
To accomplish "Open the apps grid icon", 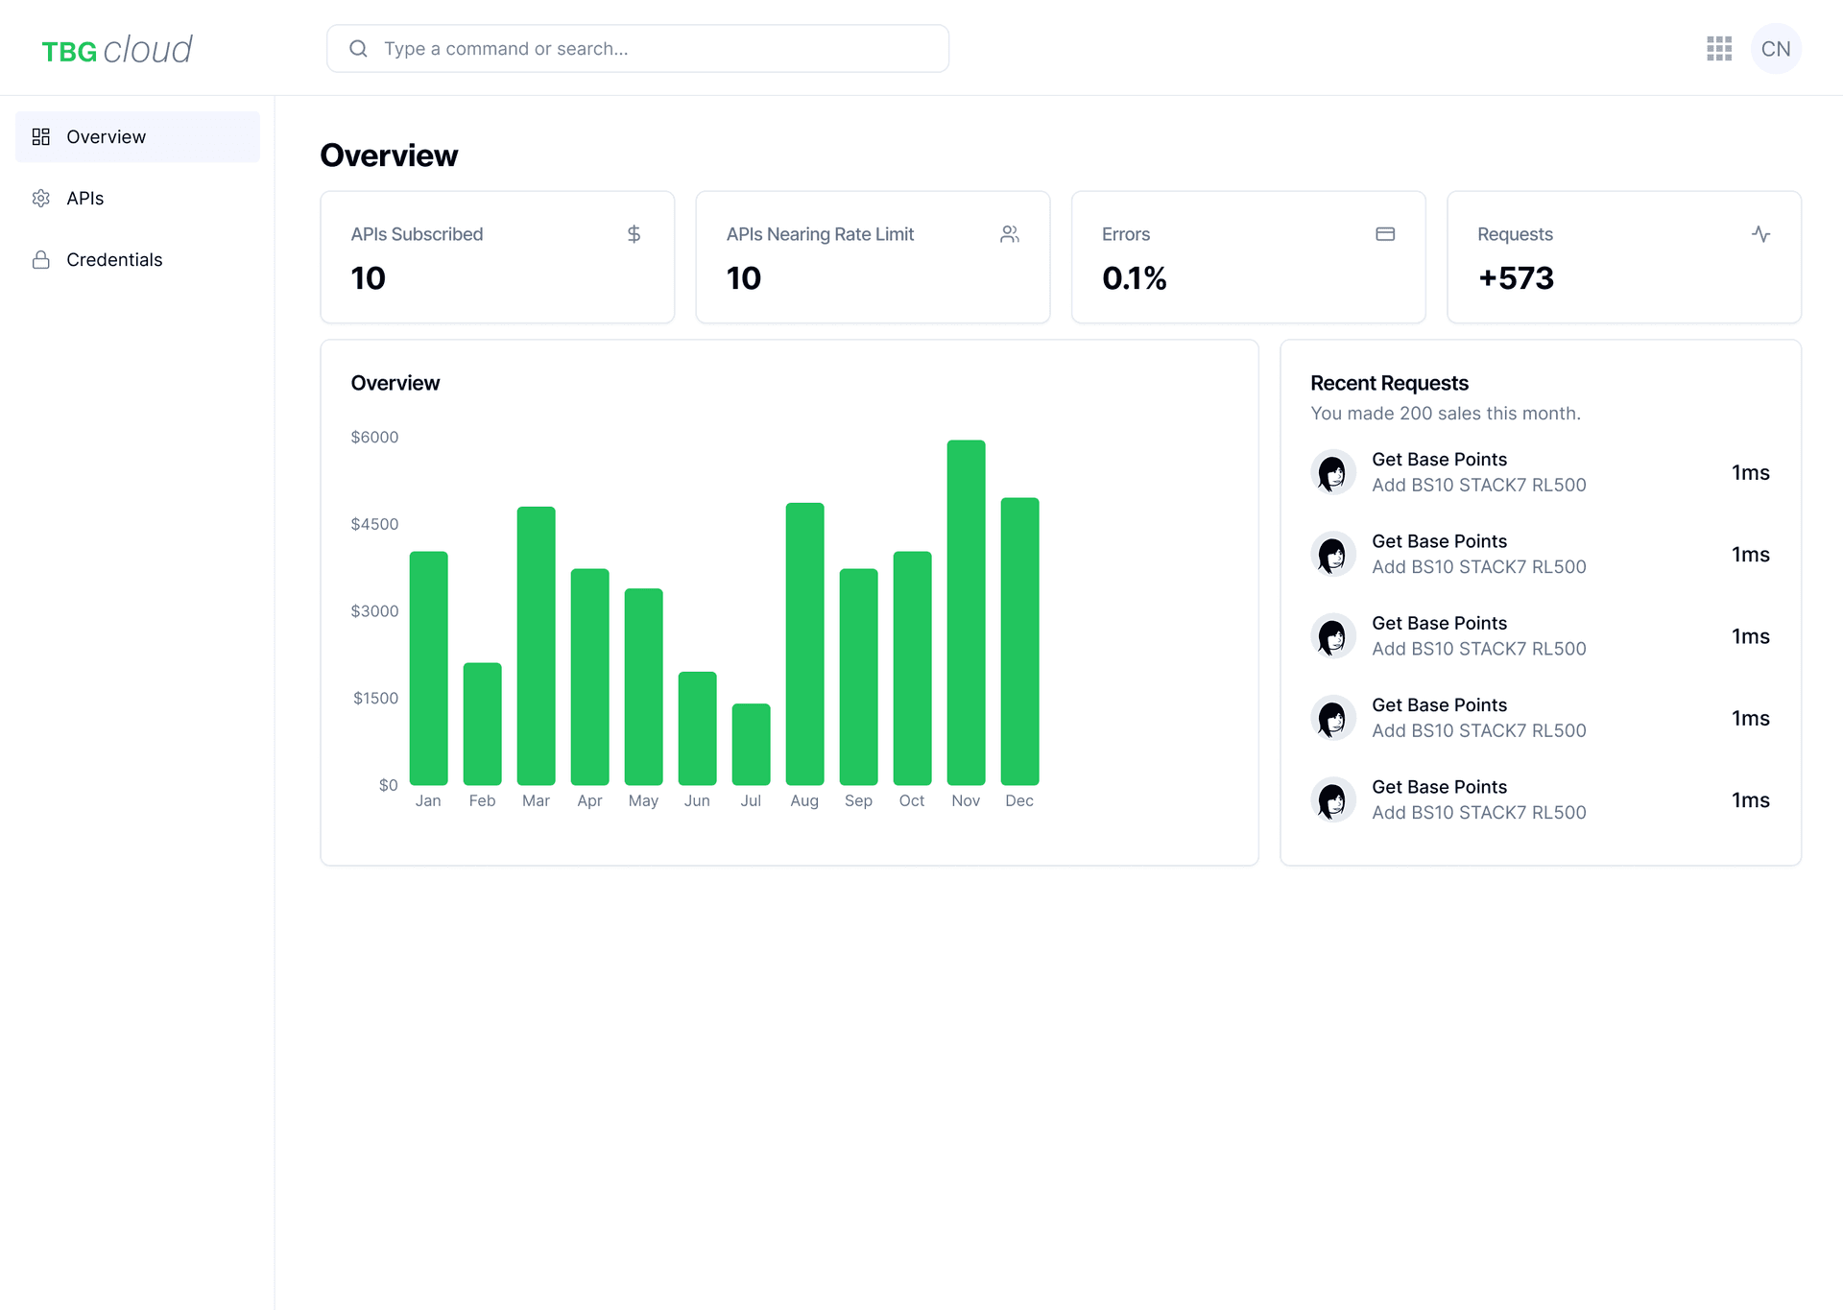I will (1719, 49).
